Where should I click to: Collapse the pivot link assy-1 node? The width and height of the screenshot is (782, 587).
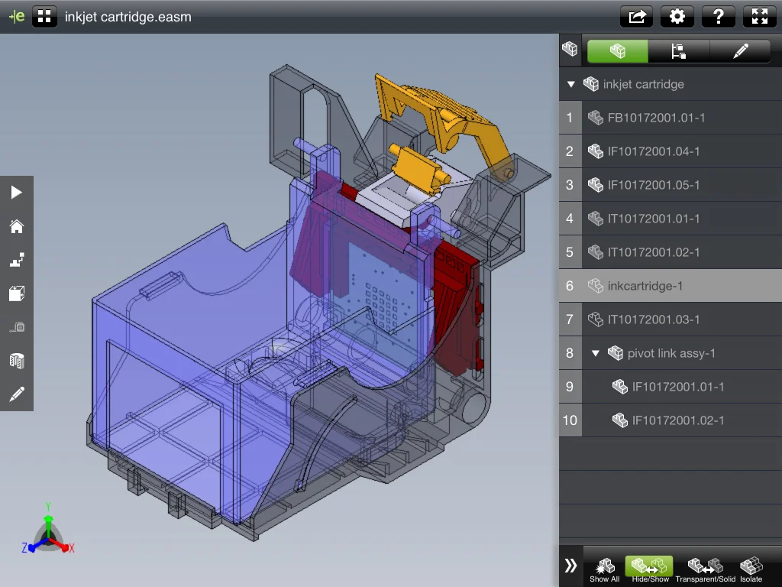596,353
